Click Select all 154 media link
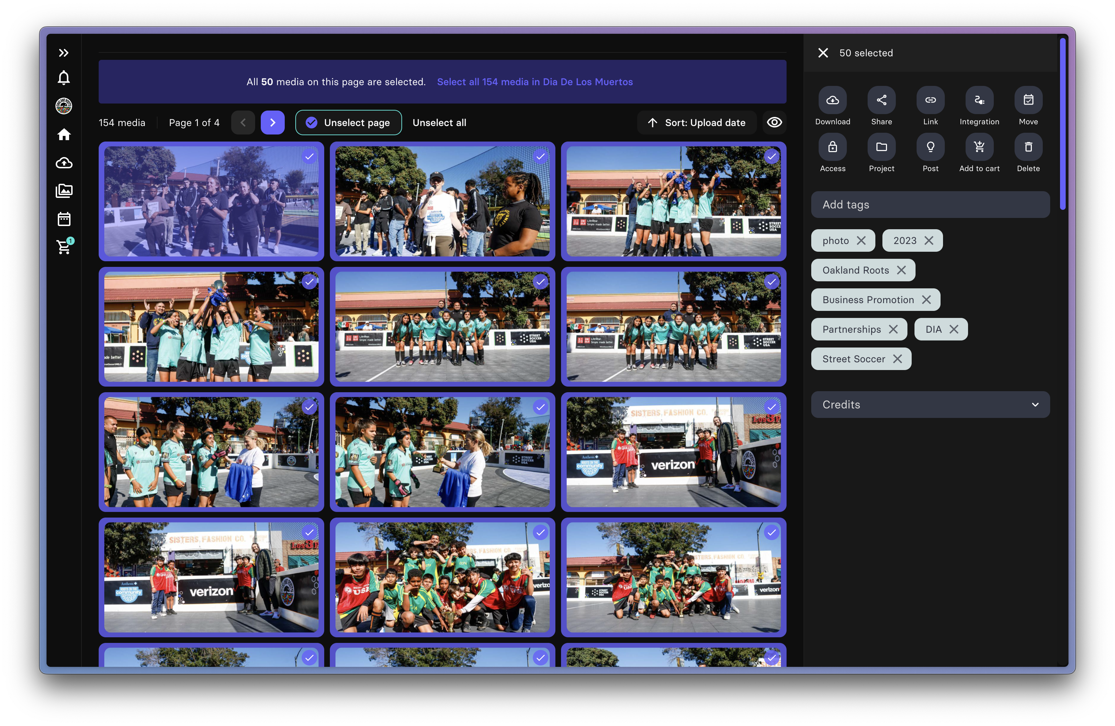The height and width of the screenshot is (726, 1115). tap(535, 82)
